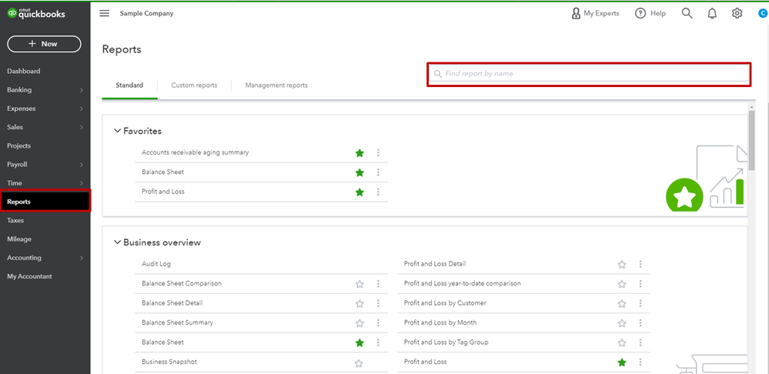769x374 pixels.
Task: Collapse the Favorites section
Action: click(x=117, y=131)
